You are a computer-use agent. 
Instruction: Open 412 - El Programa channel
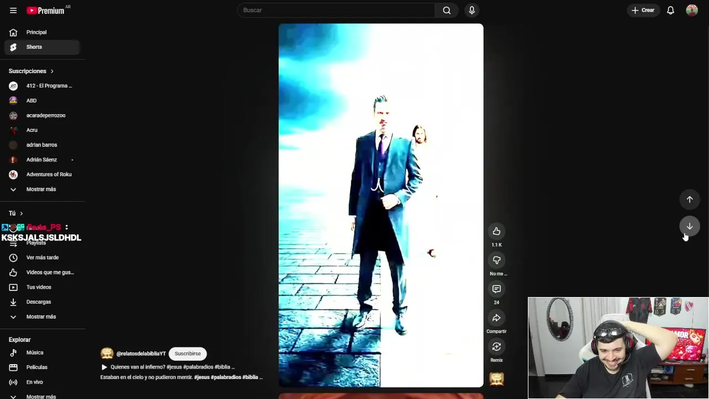42,86
